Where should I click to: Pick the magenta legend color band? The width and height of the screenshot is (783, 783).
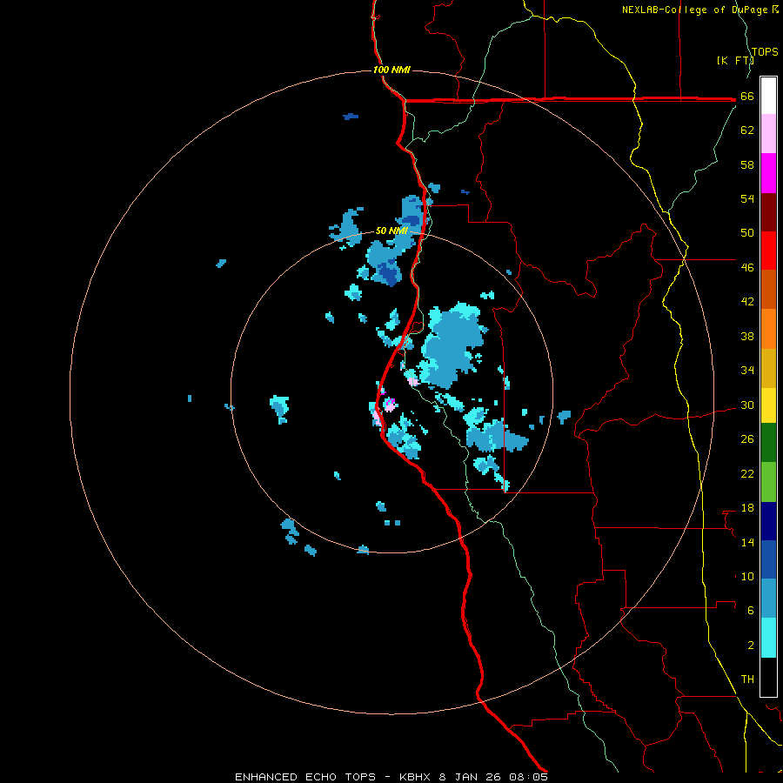click(768, 173)
